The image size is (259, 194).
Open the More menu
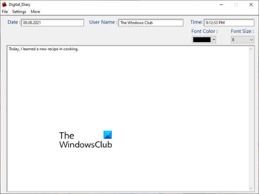pyautogui.click(x=36, y=11)
